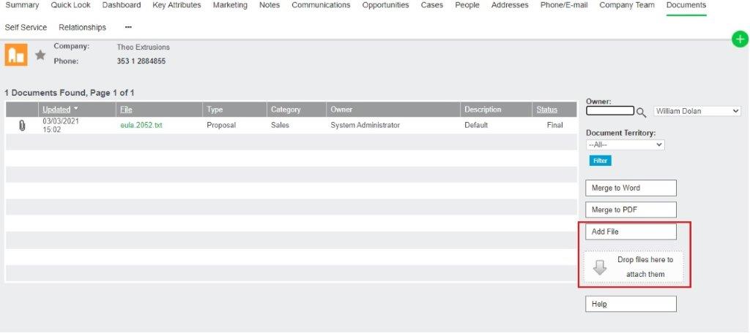Switch to the Opportunities tab
This screenshot has width=750, height=333.
(385, 5)
